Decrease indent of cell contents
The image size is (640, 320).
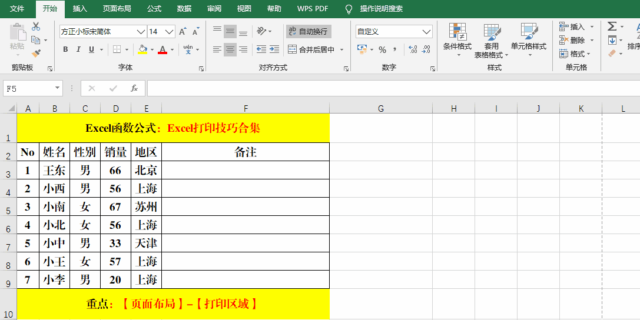pos(261,49)
